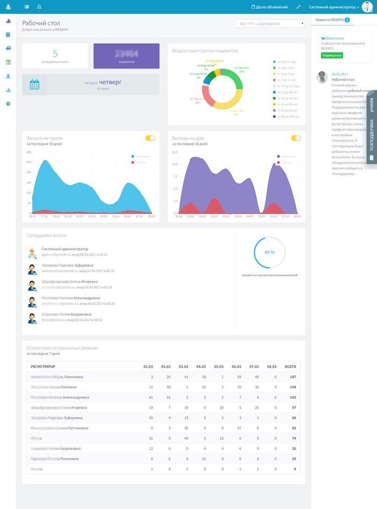This screenshot has width=377, height=509.
Task: Open the ВКонтакте community link
Action: [332, 38]
